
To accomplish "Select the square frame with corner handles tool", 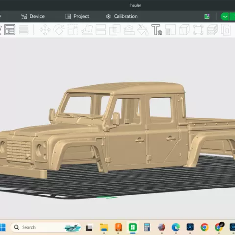I will click(x=198, y=30).
